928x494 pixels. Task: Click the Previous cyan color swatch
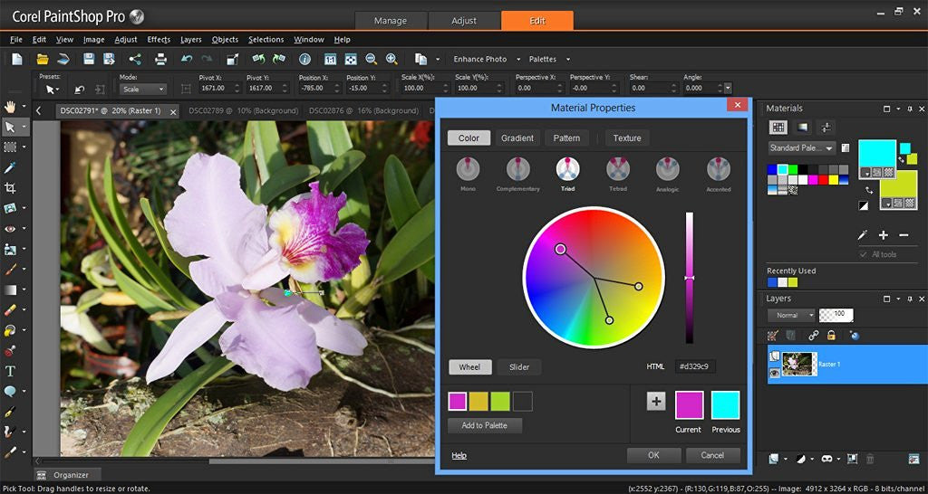[725, 404]
